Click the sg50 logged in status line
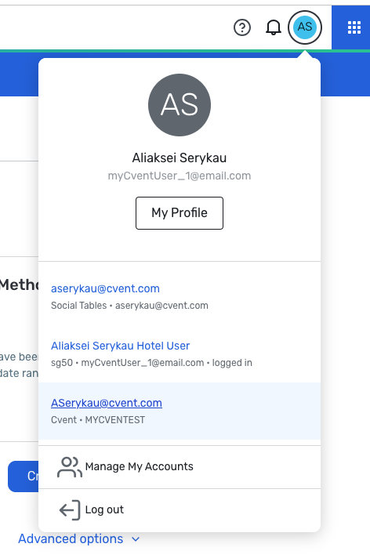370x558 pixels. (151, 363)
